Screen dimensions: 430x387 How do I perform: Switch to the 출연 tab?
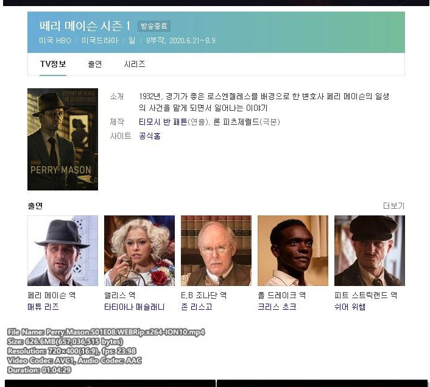[95, 64]
